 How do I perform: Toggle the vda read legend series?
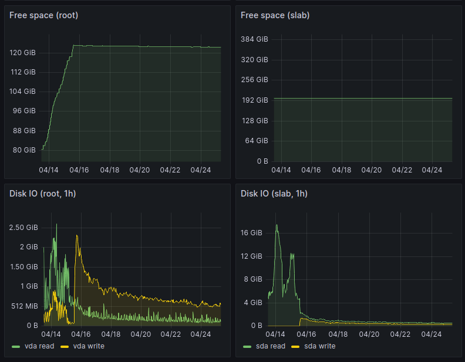pos(39,346)
